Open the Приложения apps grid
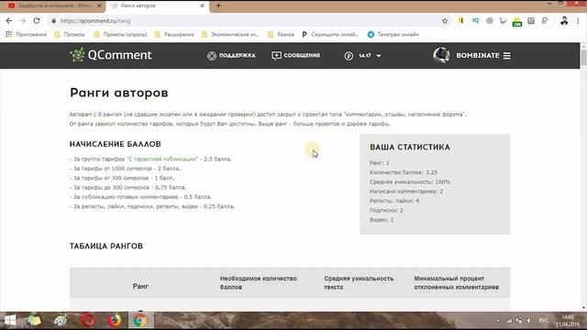This screenshot has width=587, height=330. pos(26,35)
